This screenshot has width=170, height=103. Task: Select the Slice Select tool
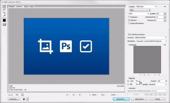(4, 10)
